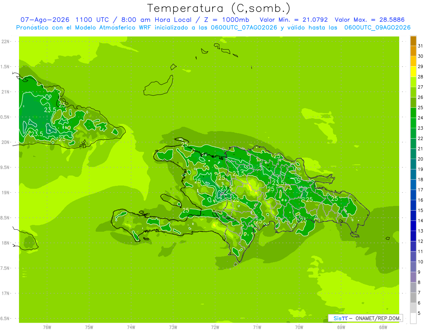This screenshot has height=332, width=430.
Task: Click the WRF model forecast subtitle line
Action: pyautogui.click(x=213, y=27)
